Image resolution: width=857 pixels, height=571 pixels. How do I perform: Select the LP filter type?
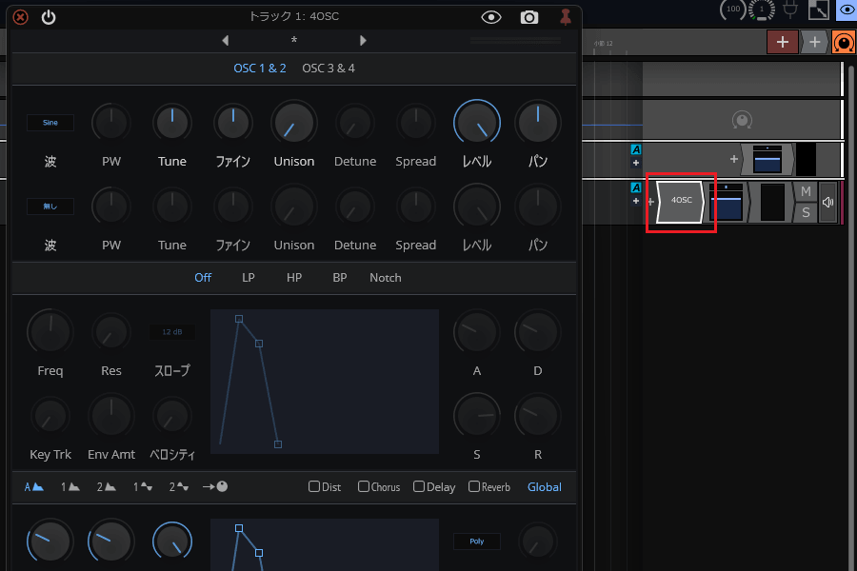coord(249,278)
